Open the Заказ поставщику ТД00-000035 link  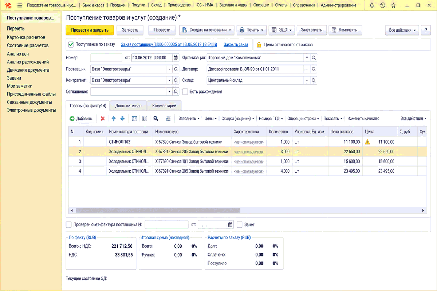click(169, 45)
